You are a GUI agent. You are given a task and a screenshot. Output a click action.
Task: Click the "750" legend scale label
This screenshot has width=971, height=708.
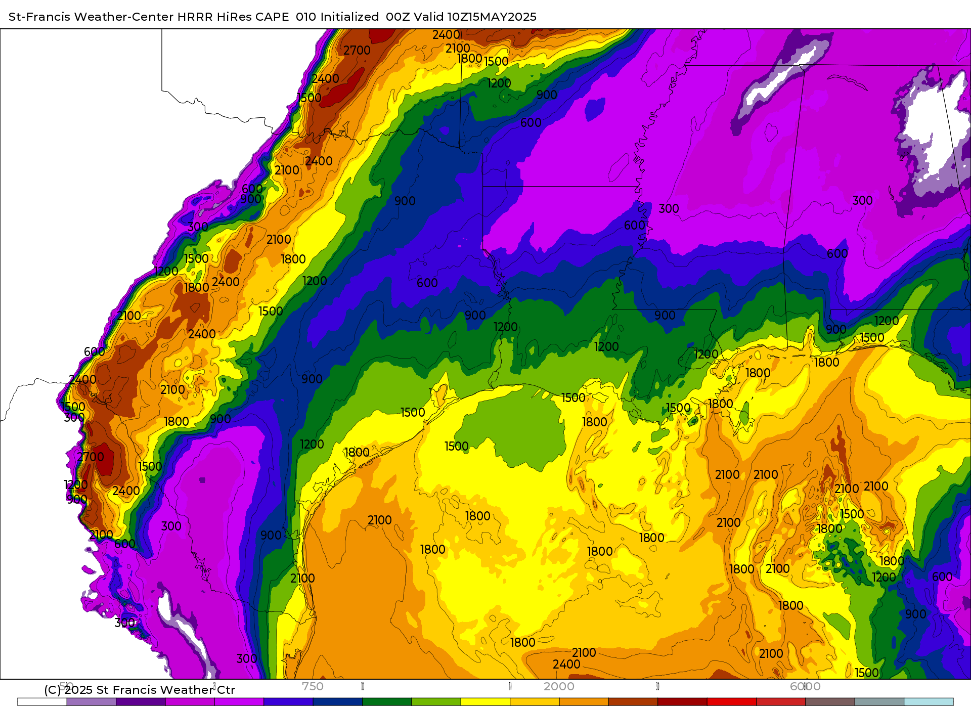point(313,686)
